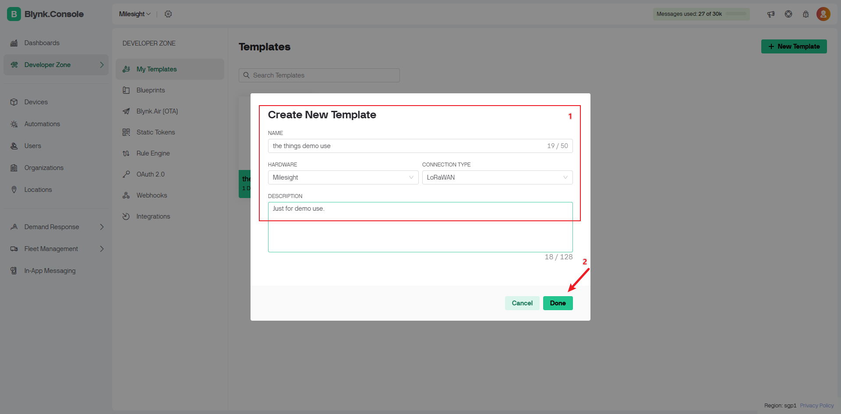Click the In-App Messaging icon

pyautogui.click(x=14, y=271)
